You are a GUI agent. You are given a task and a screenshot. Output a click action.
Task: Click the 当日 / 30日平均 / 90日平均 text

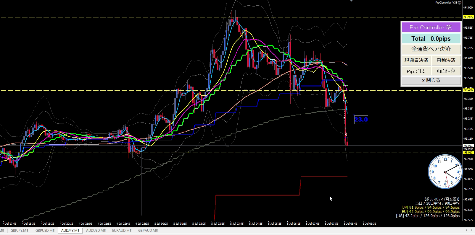[437, 203]
